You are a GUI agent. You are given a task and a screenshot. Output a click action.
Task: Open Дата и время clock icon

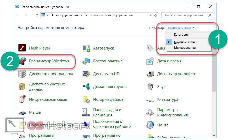pyautogui.click(x=150, y=61)
